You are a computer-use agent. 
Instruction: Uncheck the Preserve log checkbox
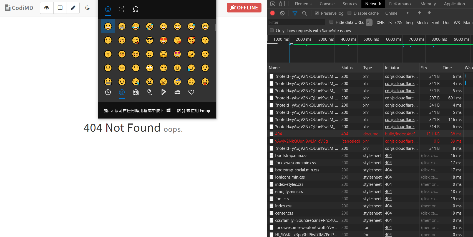(317, 13)
